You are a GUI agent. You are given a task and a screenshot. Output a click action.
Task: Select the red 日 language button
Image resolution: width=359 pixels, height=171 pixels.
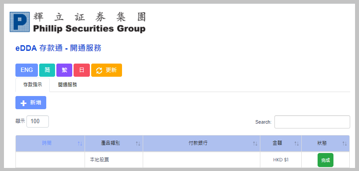coord(82,70)
